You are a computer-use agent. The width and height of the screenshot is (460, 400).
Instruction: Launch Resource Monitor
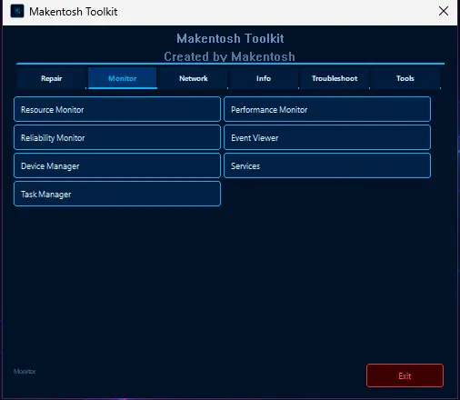(117, 109)
